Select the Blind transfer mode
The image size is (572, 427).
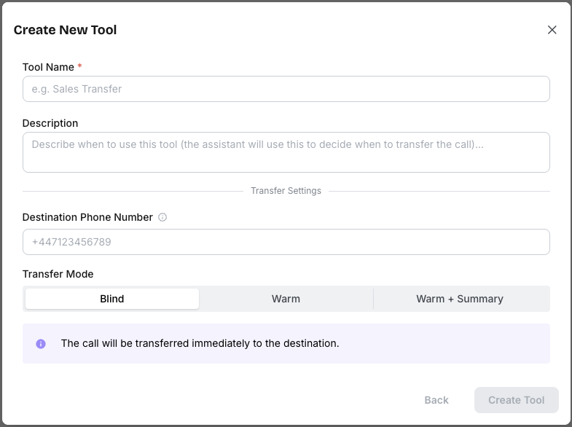[112, 299]
